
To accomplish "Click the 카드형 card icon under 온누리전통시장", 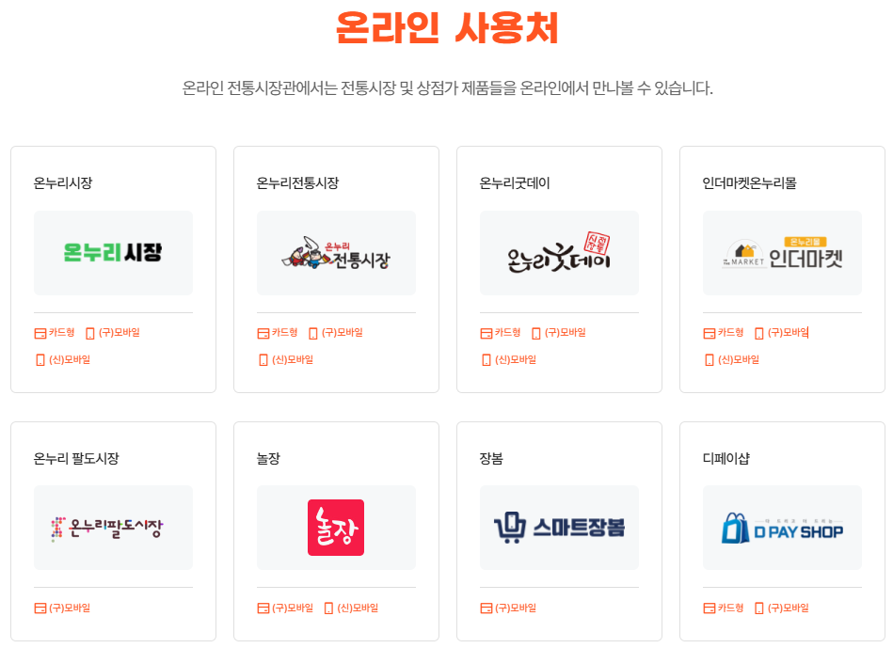I will pyautogui.click(x=263, y=334).
